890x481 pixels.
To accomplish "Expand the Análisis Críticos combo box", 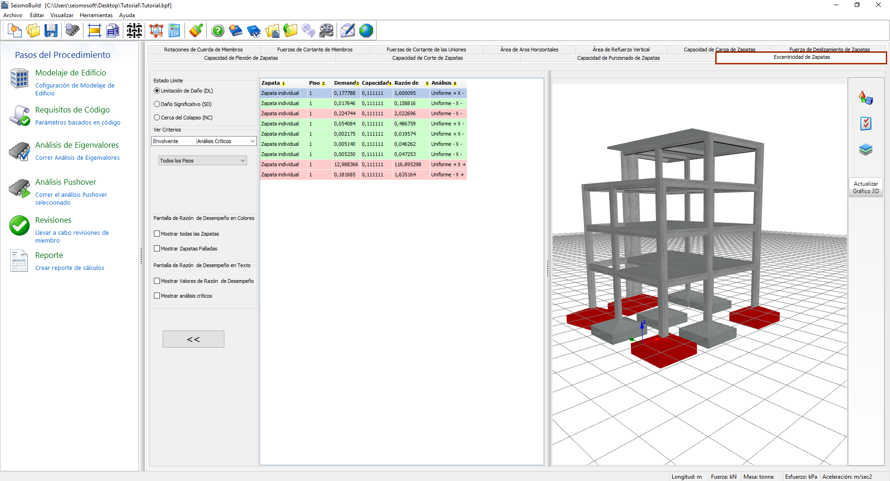I will point(252,141).
